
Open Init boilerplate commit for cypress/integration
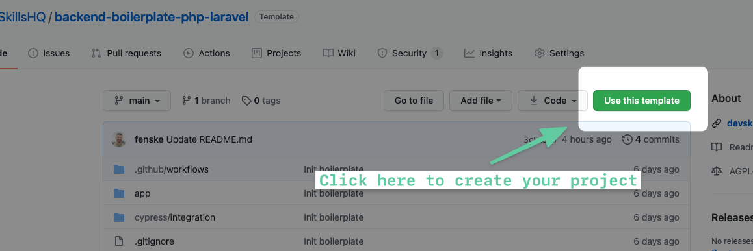click(x=334, y=217)
